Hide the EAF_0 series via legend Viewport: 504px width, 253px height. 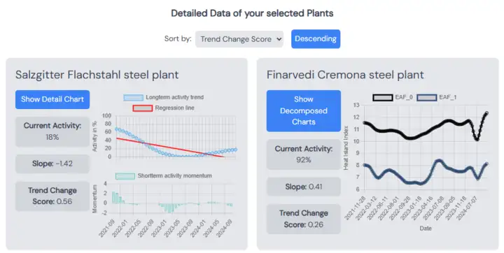click(x=382, y=98)
